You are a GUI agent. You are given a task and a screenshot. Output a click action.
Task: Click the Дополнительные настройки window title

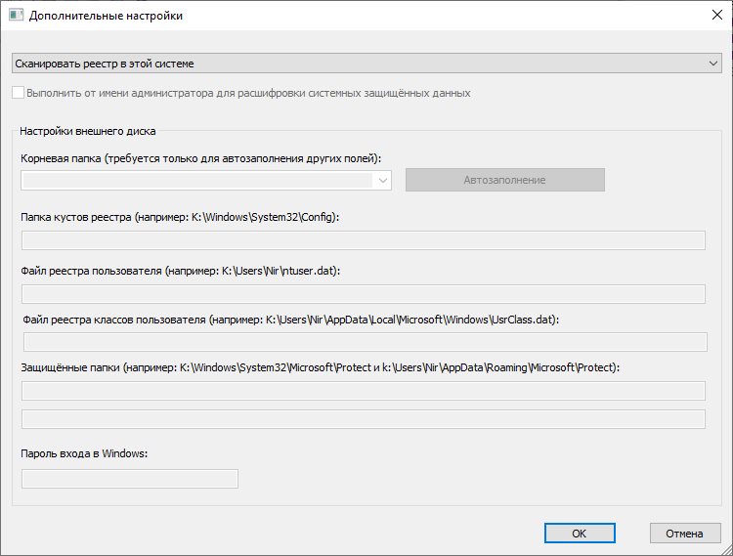click(106, 16)
